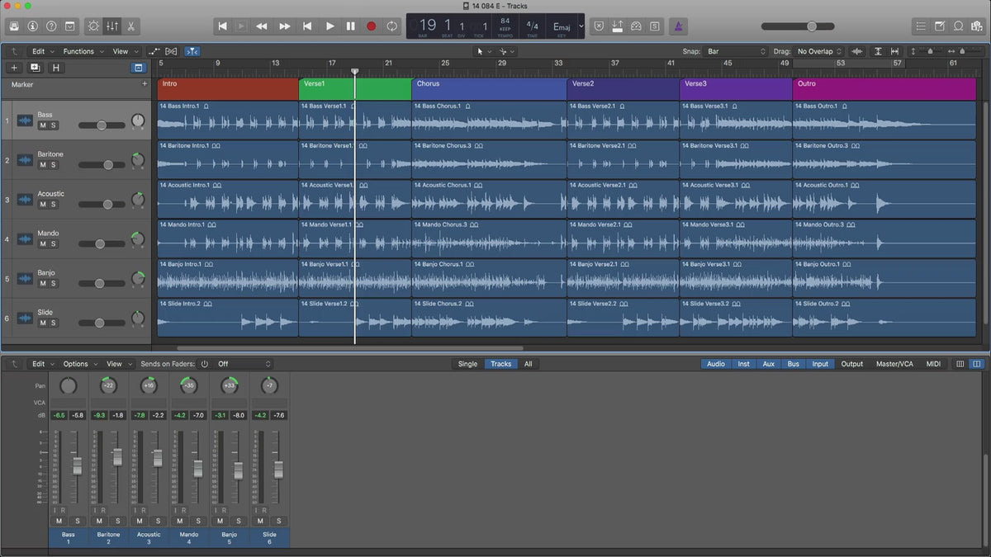
Task: Mute the Bass track in track header
Action: (43, 125)
